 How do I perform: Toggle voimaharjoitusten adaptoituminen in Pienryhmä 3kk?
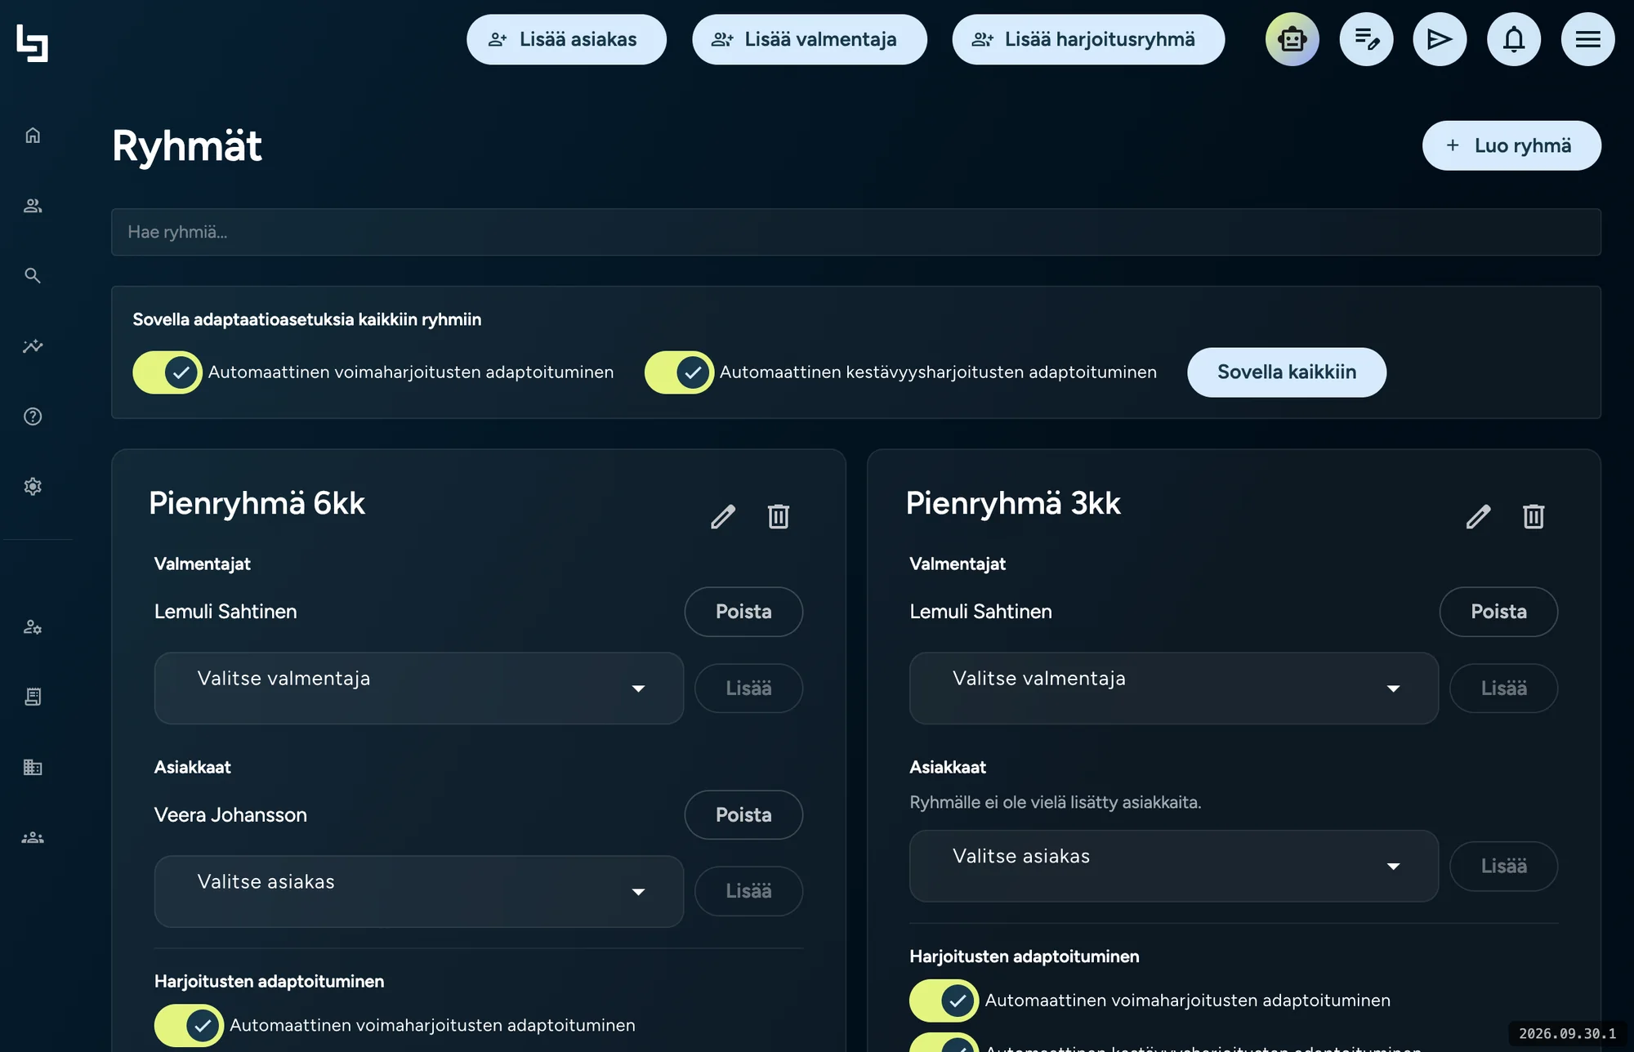click(944, 1001)
